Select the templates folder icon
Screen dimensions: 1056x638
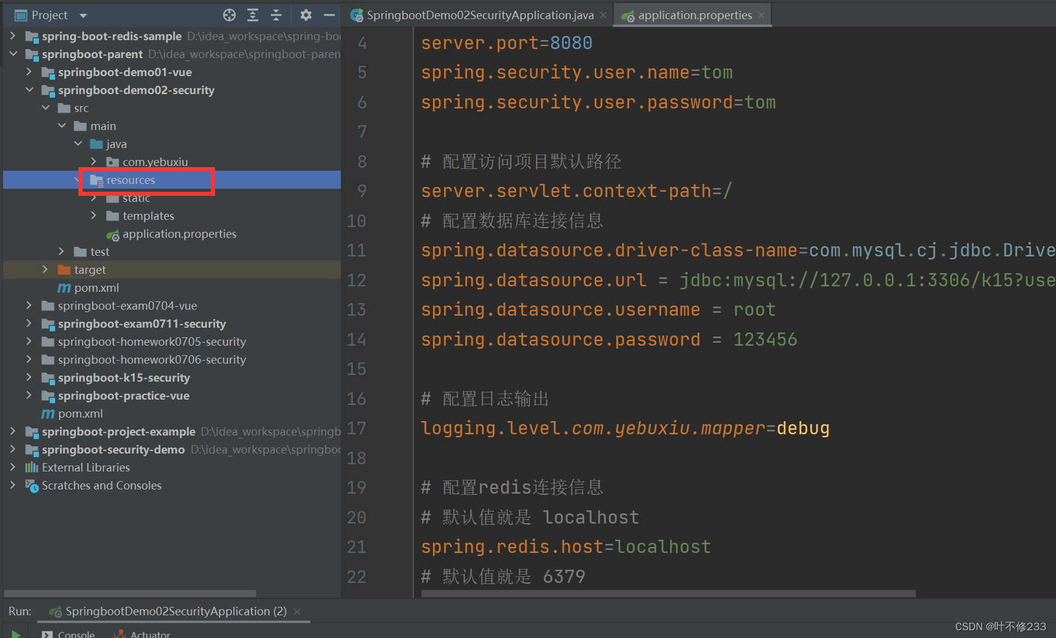[113, 216]
